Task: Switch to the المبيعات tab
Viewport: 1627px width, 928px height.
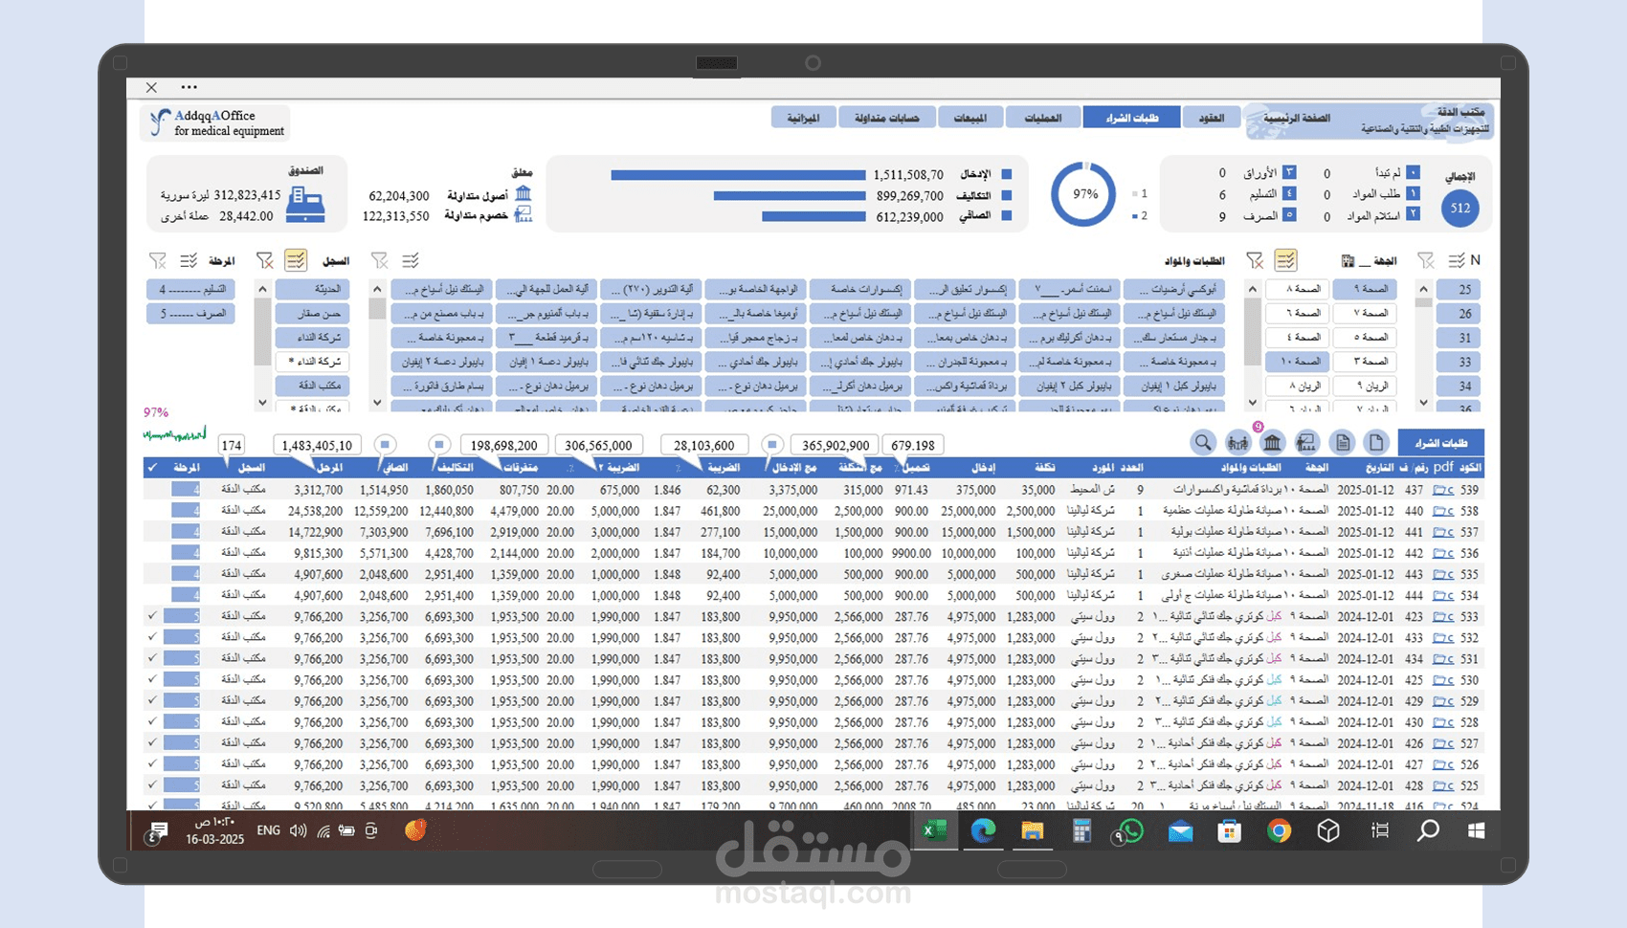Action: click(x=970, y=118)
